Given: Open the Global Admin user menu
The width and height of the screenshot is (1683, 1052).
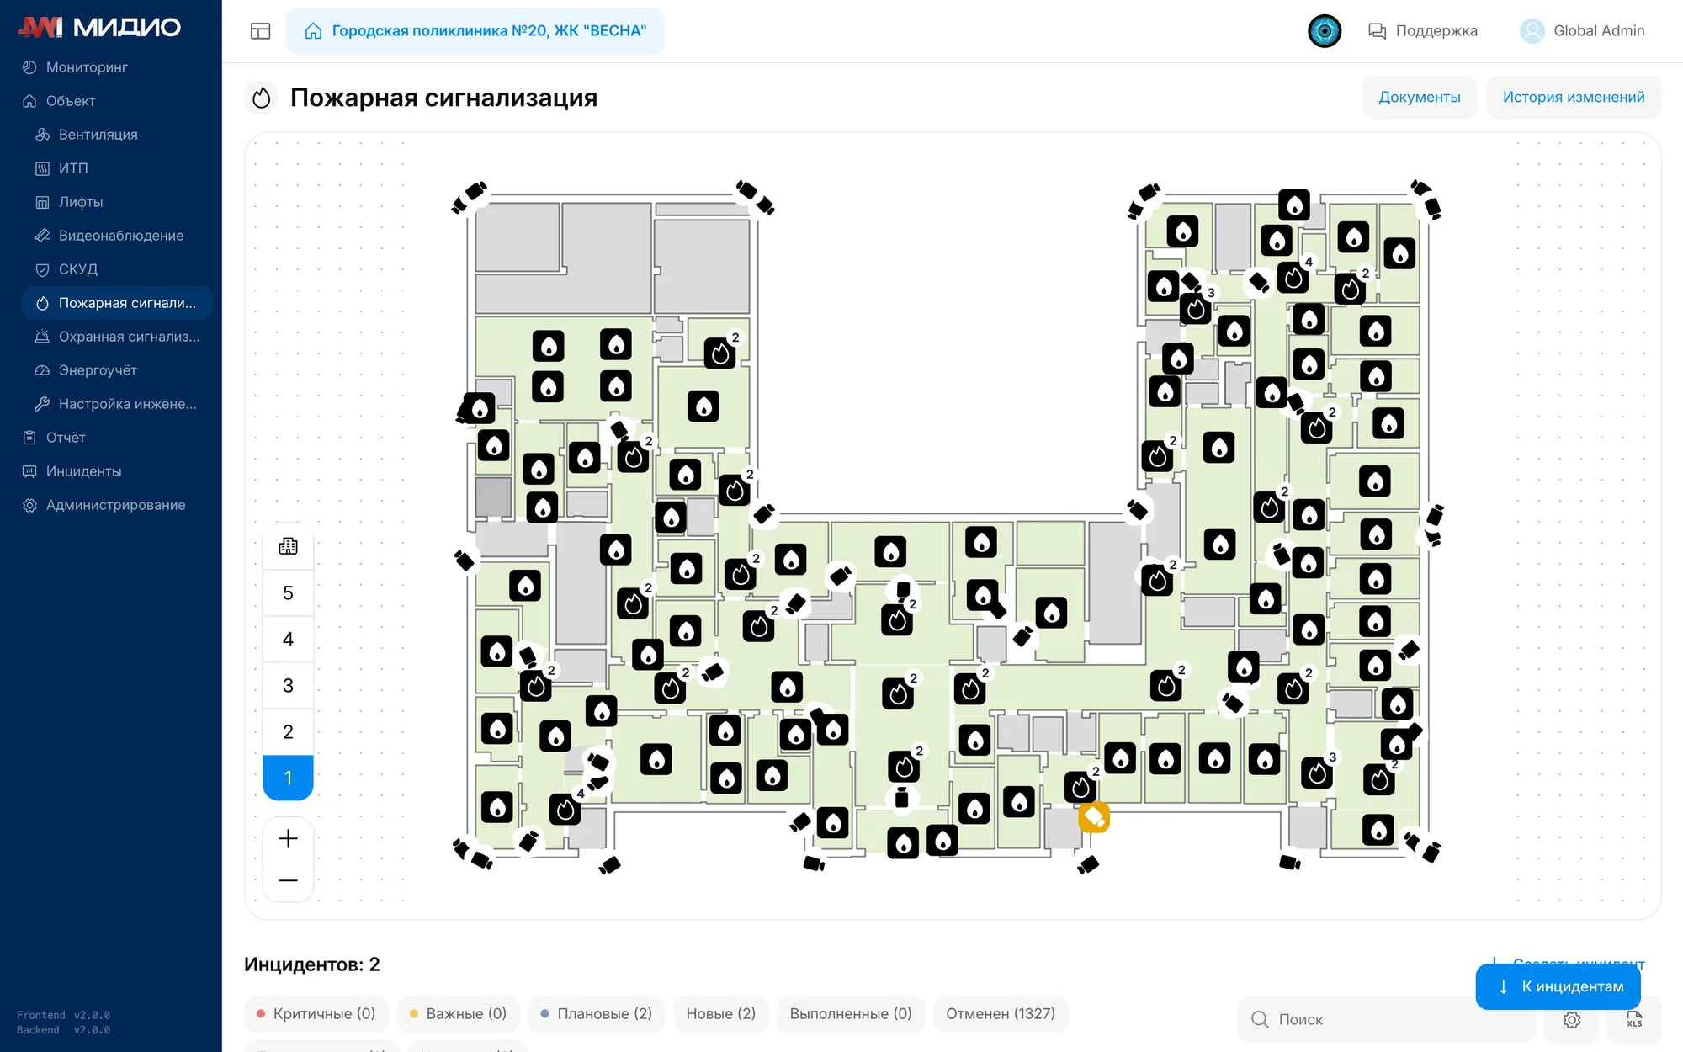Looking at the screenshot, I should coord(1582,31).
